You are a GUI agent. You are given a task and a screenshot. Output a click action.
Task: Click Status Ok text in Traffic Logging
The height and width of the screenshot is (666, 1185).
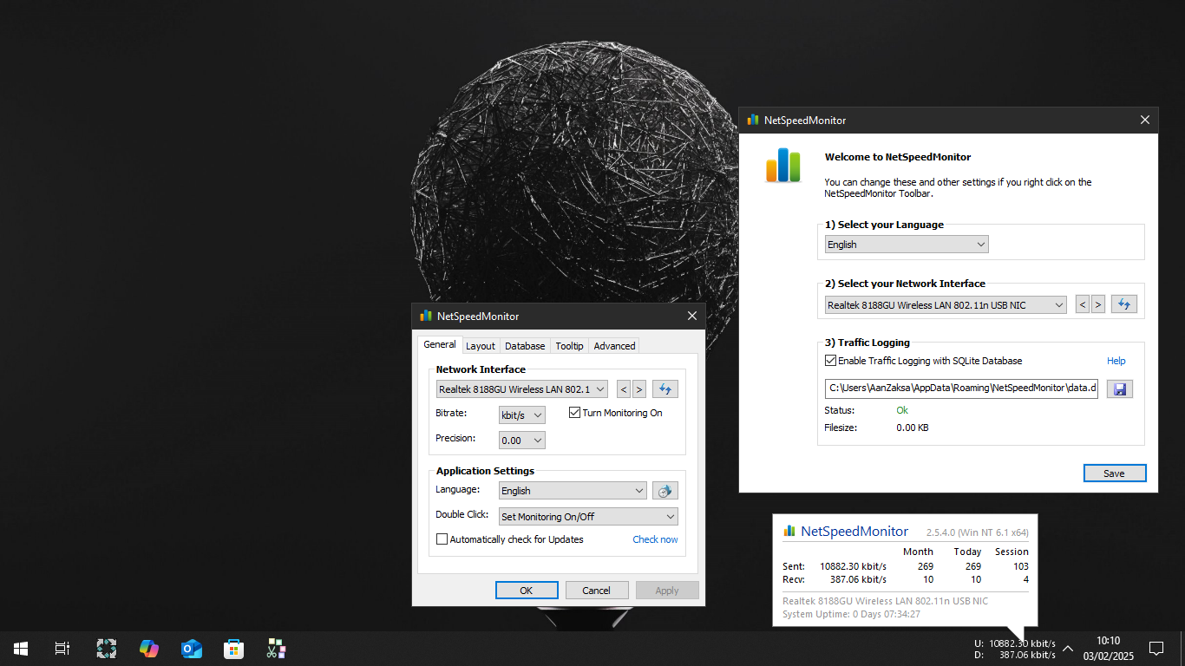902,410
